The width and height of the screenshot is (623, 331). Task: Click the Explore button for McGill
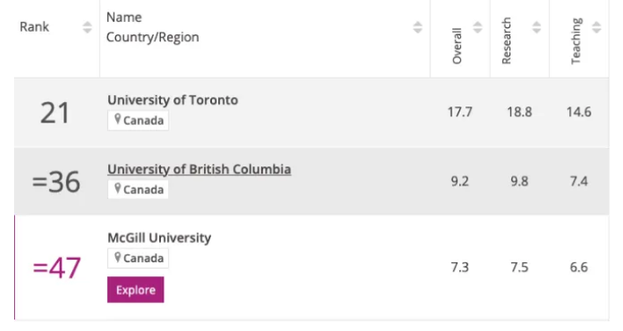point(136,290)
